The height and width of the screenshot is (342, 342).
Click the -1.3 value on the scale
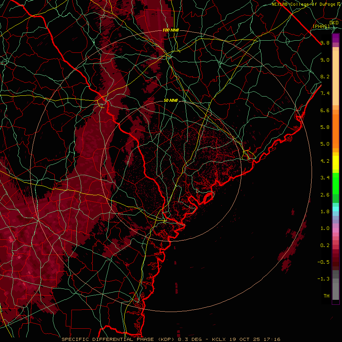pos(323,279)
